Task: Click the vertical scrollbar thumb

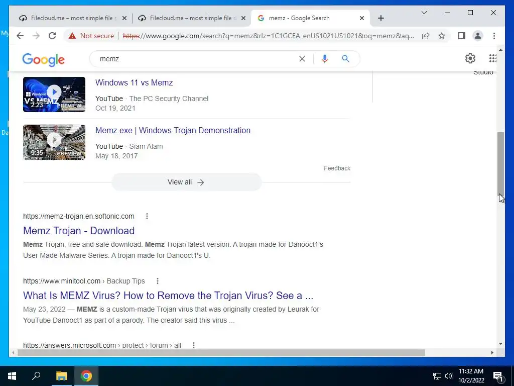Action: (x=500, y=163)
